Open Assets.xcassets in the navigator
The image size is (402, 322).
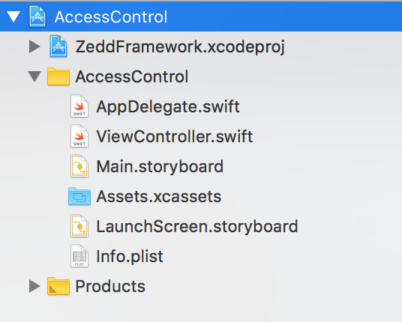click(x=159, y=197)
